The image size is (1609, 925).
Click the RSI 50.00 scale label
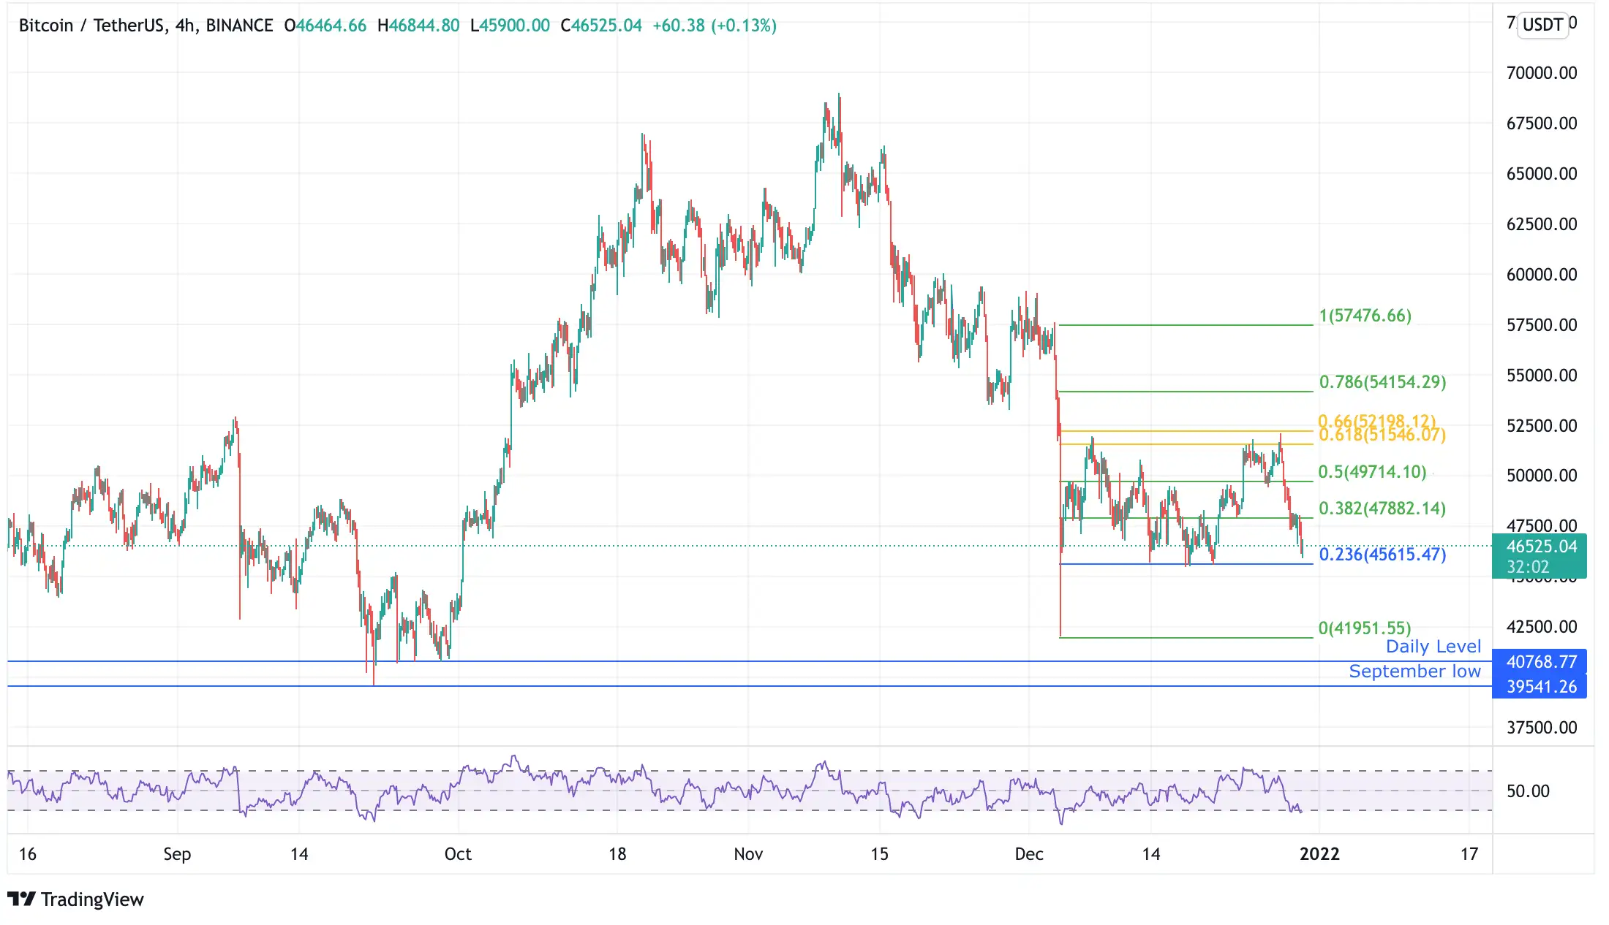1527,791
